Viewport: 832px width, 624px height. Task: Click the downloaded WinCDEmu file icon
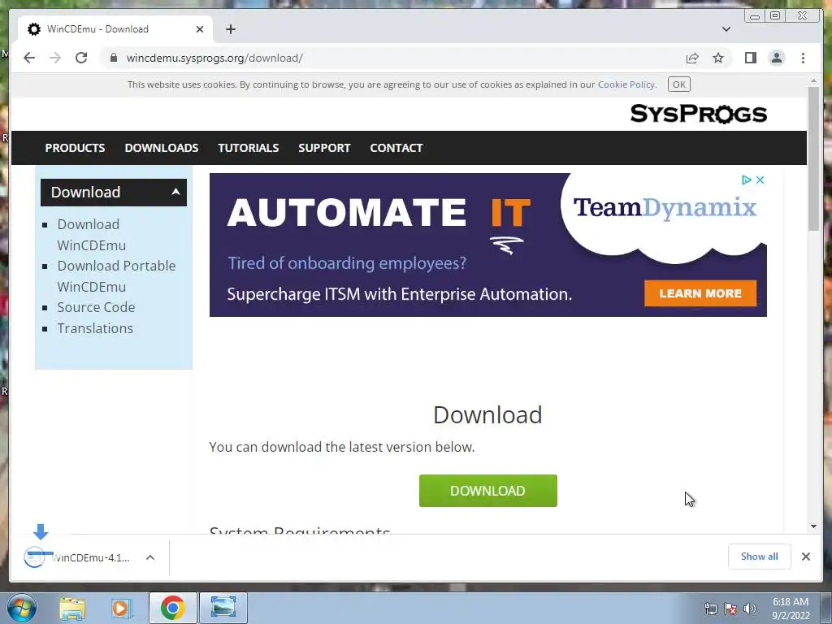pyautogui.click(x=34, y=557)
